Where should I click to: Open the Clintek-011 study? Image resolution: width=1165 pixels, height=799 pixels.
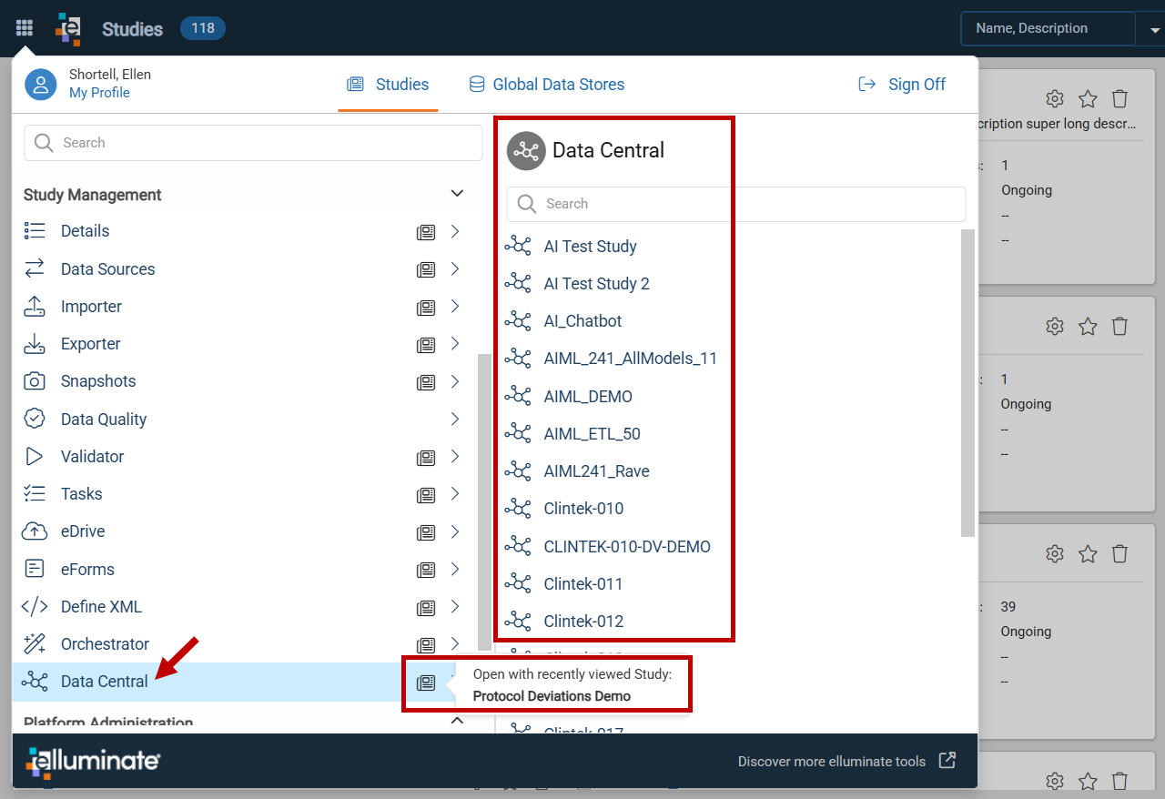click(x=583, y=584)
